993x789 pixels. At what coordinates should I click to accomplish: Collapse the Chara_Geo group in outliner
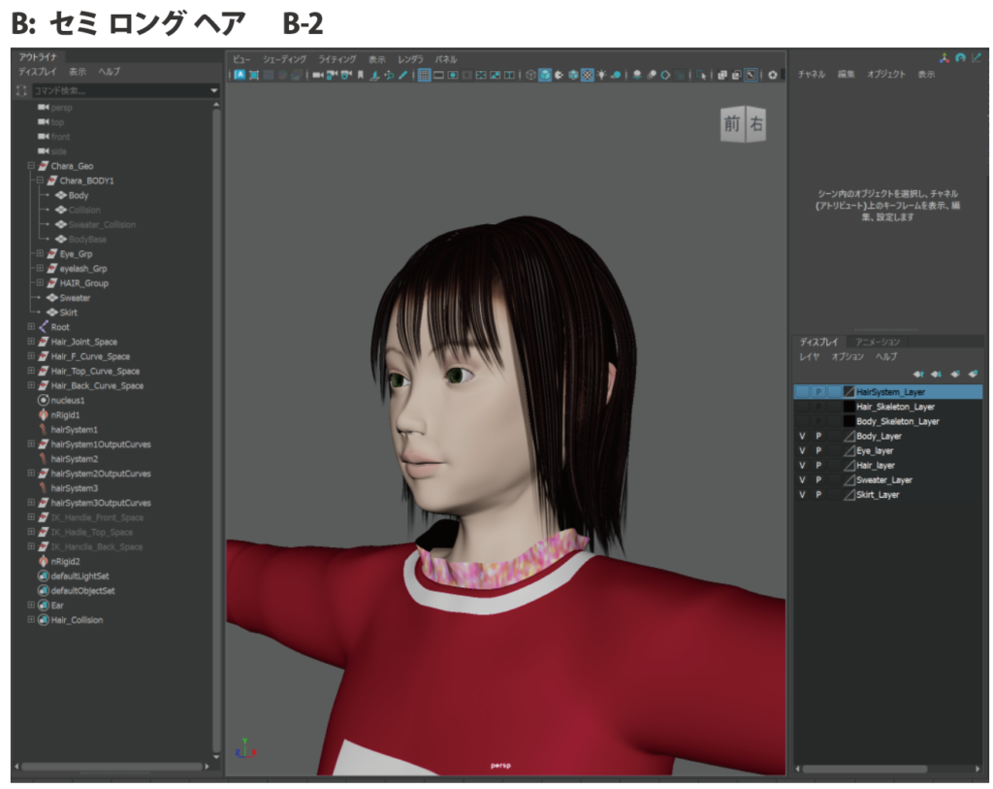click(x=31, y=166)
